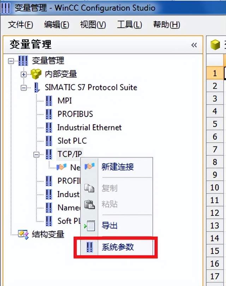Click the SIMATIC S7 Protocol Suite driver icon

pyautogui.click(x=37, y=87)
